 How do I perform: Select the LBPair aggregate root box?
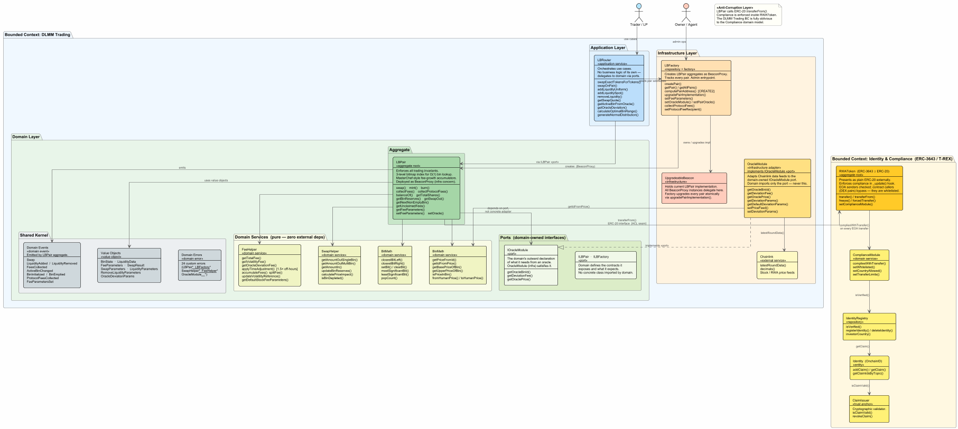coord(426,188)
